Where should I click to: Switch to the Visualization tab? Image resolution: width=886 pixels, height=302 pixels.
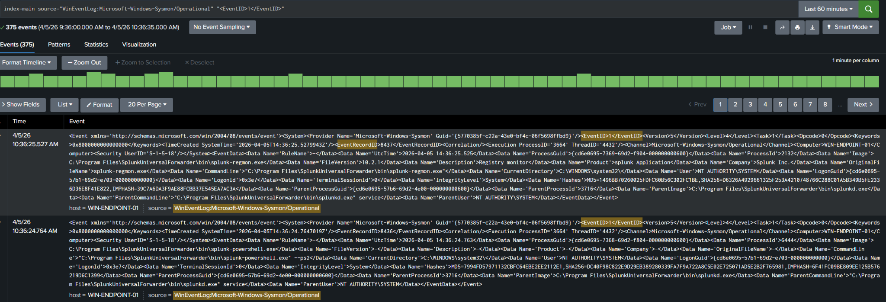[x=139, y=45]
